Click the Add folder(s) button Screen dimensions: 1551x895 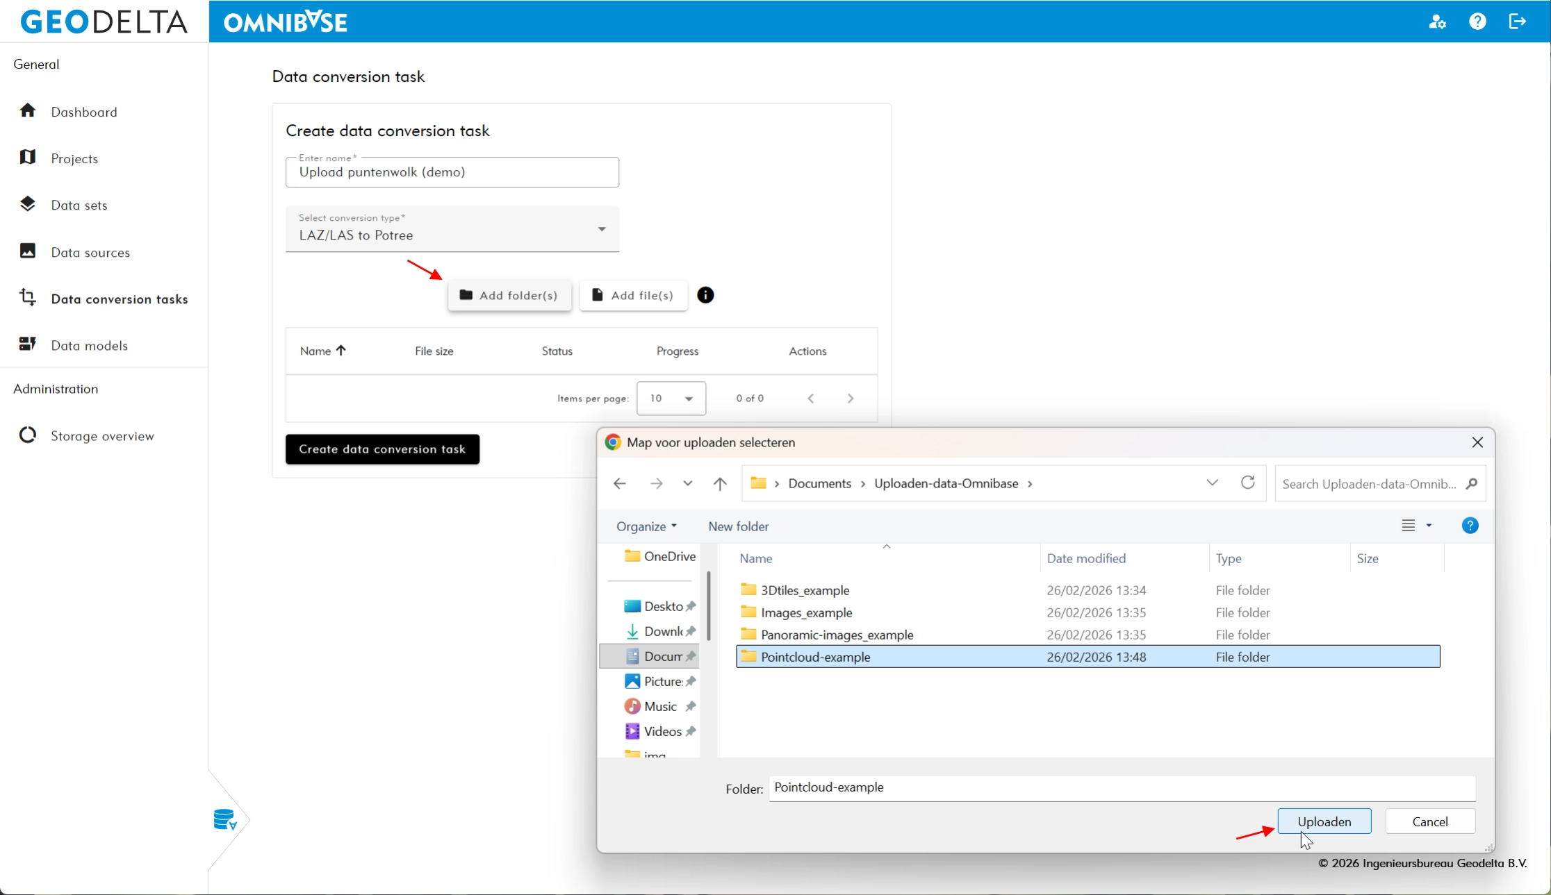(x=509, y=296)
